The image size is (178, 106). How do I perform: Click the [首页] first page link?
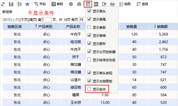[7, 20]
